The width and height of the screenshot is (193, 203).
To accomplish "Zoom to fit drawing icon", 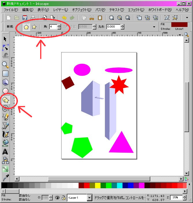I will [120, 18].
